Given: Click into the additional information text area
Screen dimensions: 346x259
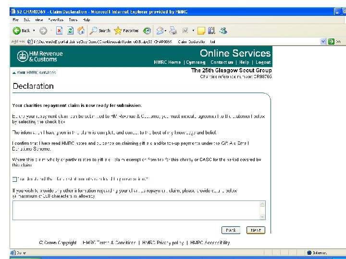Looking at the screenshot, I should [x=136, y=211].
